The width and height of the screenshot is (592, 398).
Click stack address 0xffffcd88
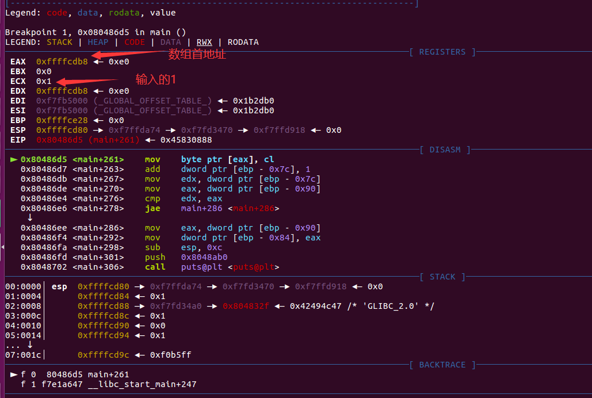104,306
